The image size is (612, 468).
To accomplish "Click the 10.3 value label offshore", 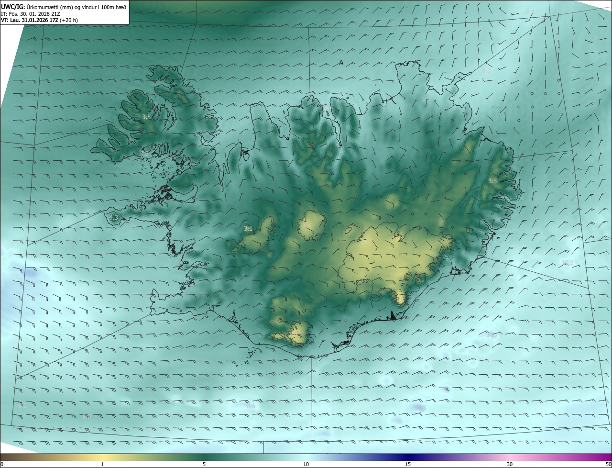I will point(568,263).
